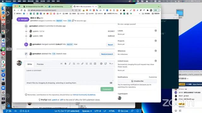Apply bold in the comment toolbar
This screenshot has height=113, width=202.
[65, 64]
